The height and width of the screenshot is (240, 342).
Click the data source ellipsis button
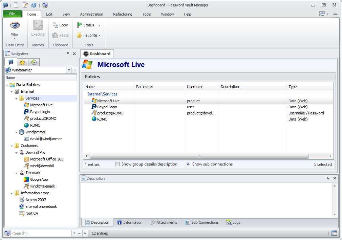point(74,70)
